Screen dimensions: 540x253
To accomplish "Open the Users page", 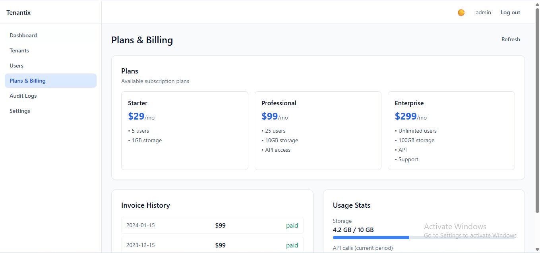I will click(x=16, y=66).
